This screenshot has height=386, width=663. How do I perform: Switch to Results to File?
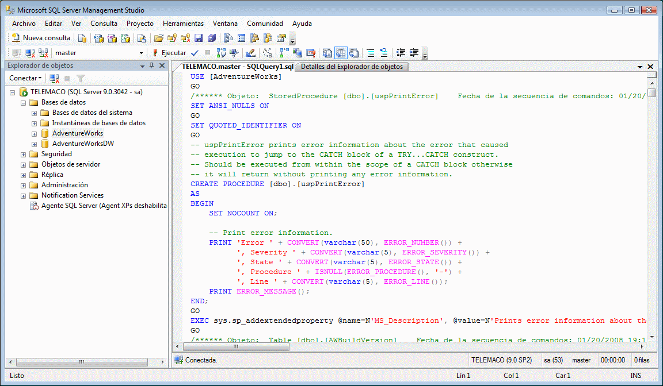354,53
